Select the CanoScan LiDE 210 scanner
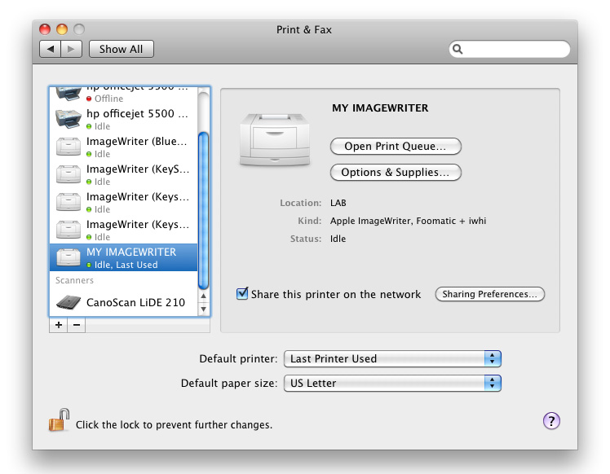The width and height of the screenshot is (610, 474). point(124,302)
